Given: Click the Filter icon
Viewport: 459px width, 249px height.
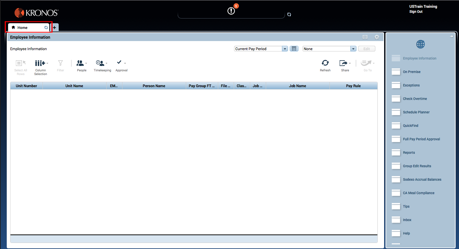Looking at the screenshot, I should 60,64.
